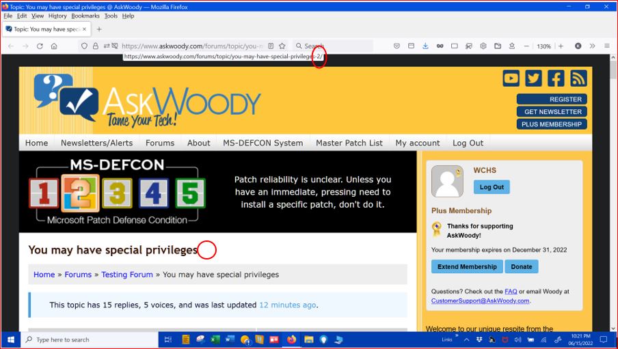Screen dimensions: 618x349
Task: Open Forums breadcrumb link
Action: pos(78,275)
